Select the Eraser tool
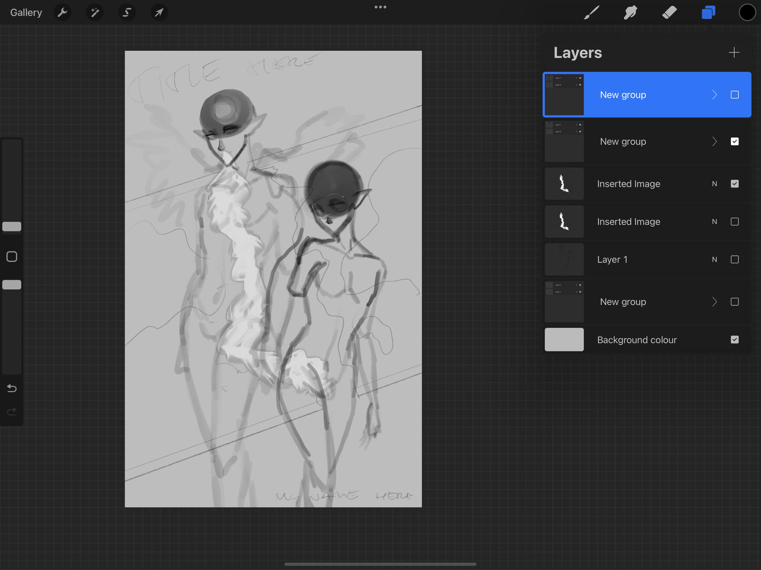The image size is (761, 570). coord(670,13)
